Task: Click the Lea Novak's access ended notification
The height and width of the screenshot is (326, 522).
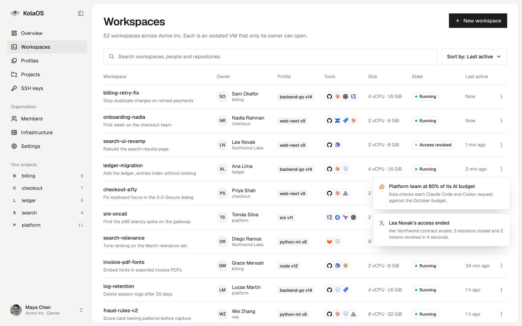Action: (x=441, y=230)
